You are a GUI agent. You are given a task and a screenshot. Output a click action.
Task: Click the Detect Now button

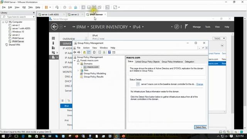click(x=200, y=127)
